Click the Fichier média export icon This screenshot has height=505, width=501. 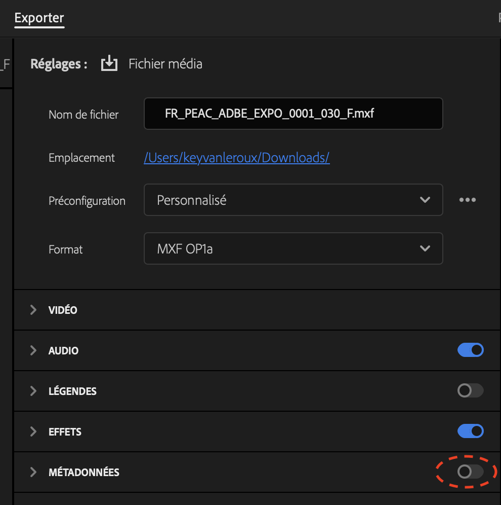[109, 64]
